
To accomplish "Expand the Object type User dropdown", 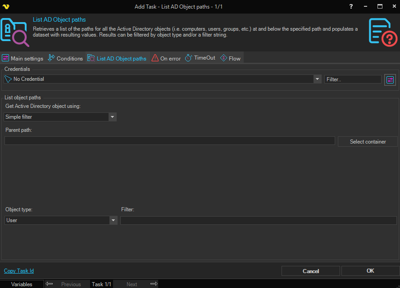I will (x=113, y=220).
